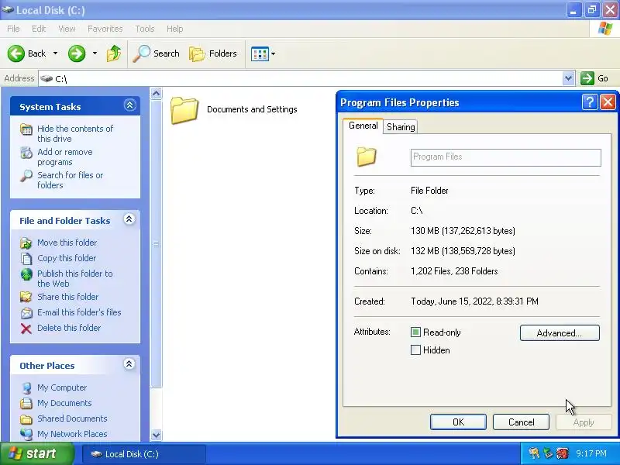Screen dimensions: 620x465
Task: Open the Forward history dropdown arrow
Action: point(95,53)
